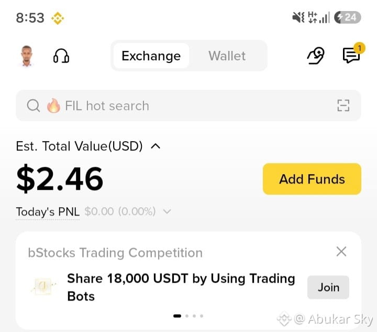This screenshot has height=332, width=377.
Task: Tap the battery indicator in status bar
Action: point(348,17)
